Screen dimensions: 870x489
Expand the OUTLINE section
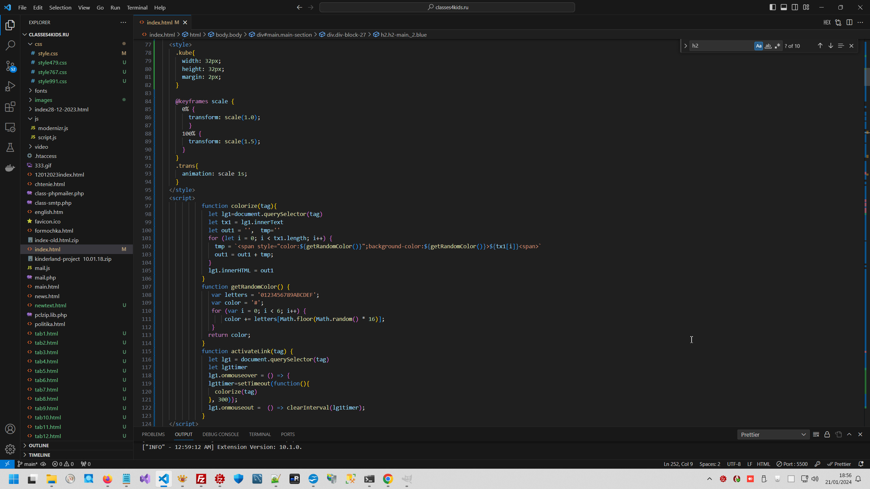coord(39,446)
